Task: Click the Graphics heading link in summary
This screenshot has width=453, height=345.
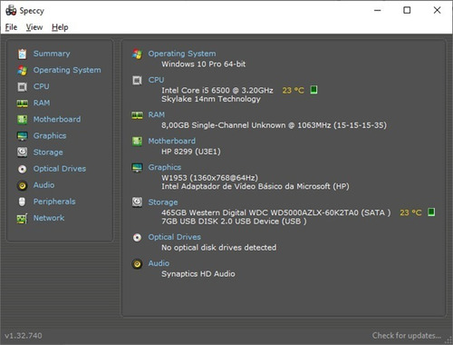Action: 165,167
